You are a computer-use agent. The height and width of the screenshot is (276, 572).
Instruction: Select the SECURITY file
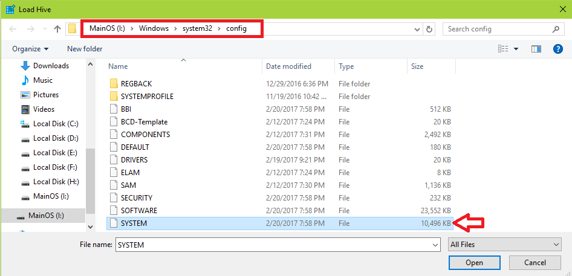pos(280,198)
